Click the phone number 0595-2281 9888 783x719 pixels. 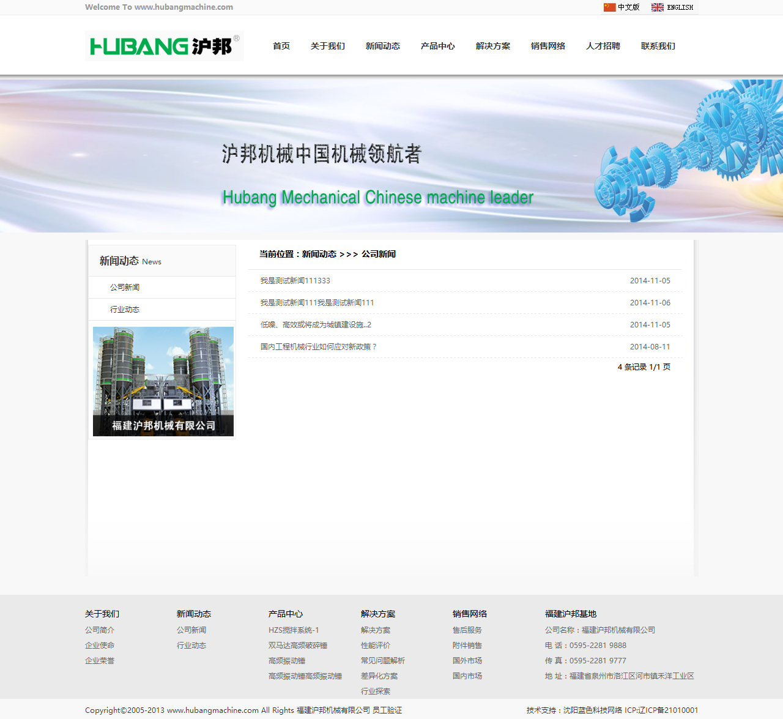[x=598, y=646]
